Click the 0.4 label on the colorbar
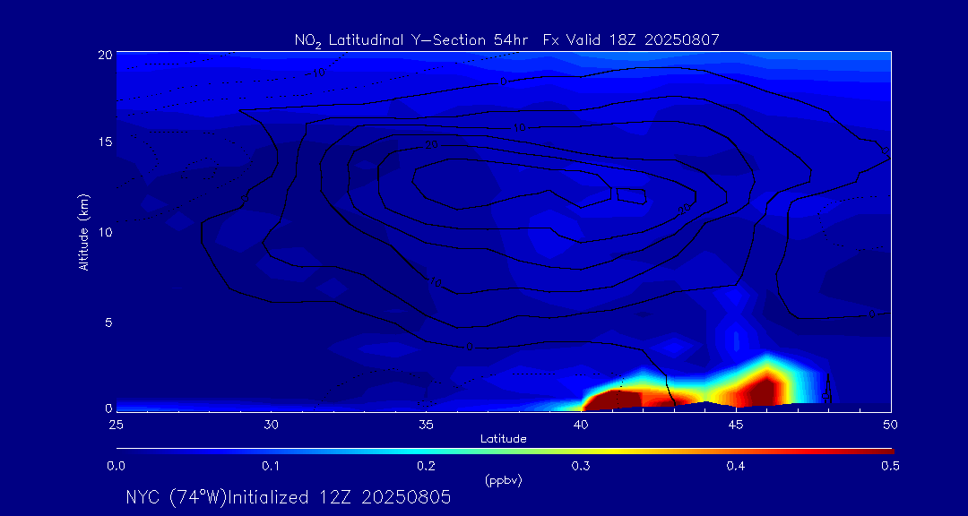 pyautogui.click(x=736, y=466)
